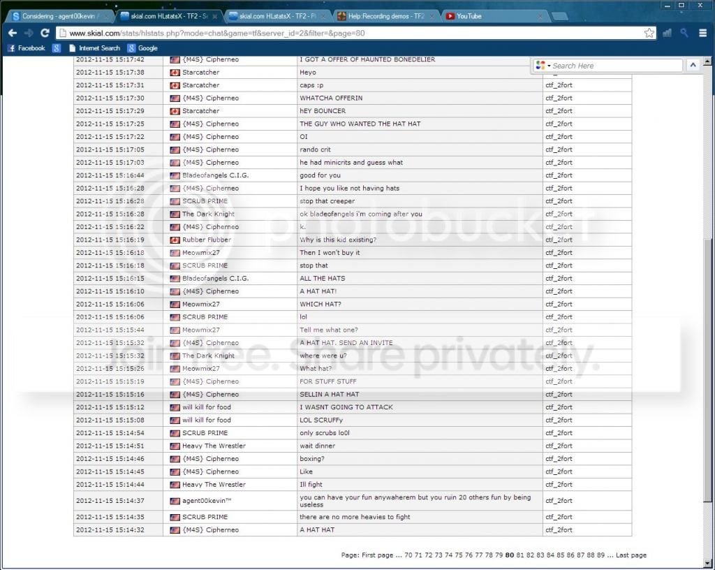The image size is (715, 570).
Task: Click the flag beside The Dark Knight at 15:16:28
Action: coord(175,214)
